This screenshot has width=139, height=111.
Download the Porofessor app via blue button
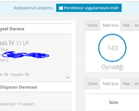click(89, 8)
